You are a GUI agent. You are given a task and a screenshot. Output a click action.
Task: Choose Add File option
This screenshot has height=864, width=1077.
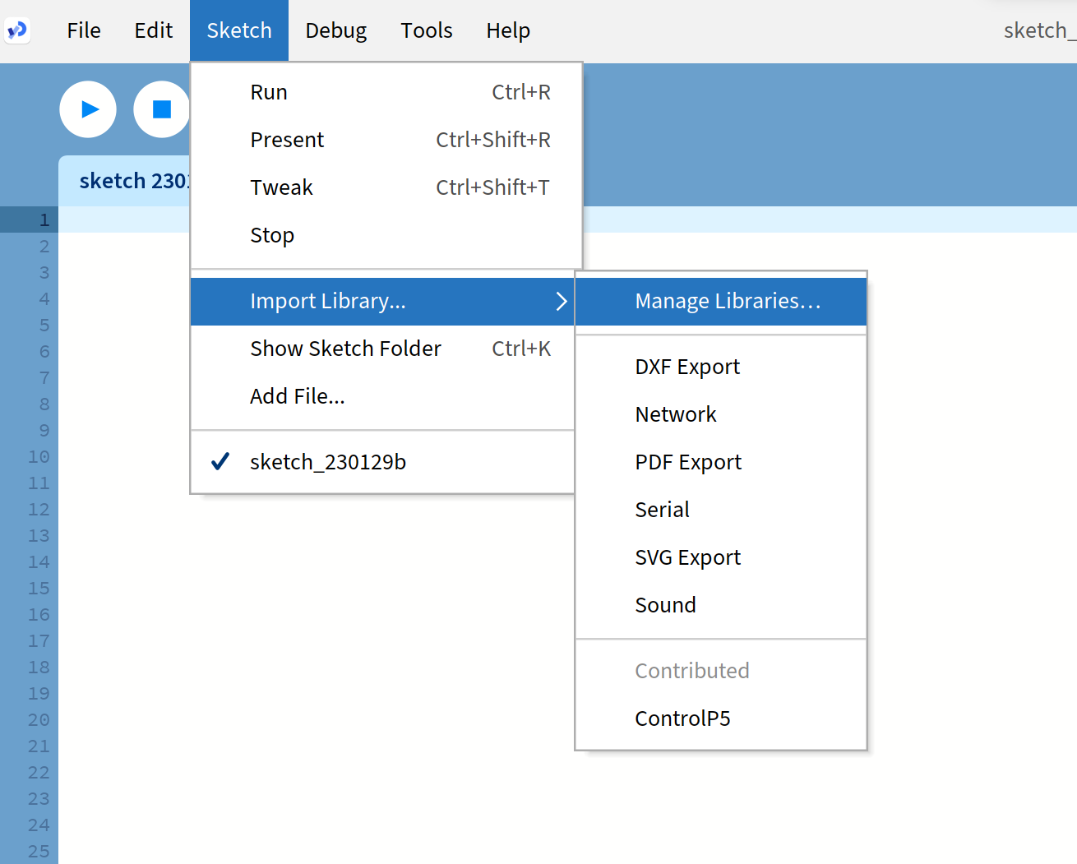298,396
